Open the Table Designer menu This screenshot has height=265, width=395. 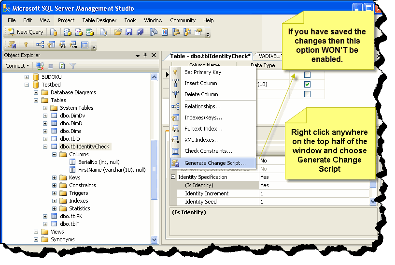pyautogui.click(x=99, y=20)
